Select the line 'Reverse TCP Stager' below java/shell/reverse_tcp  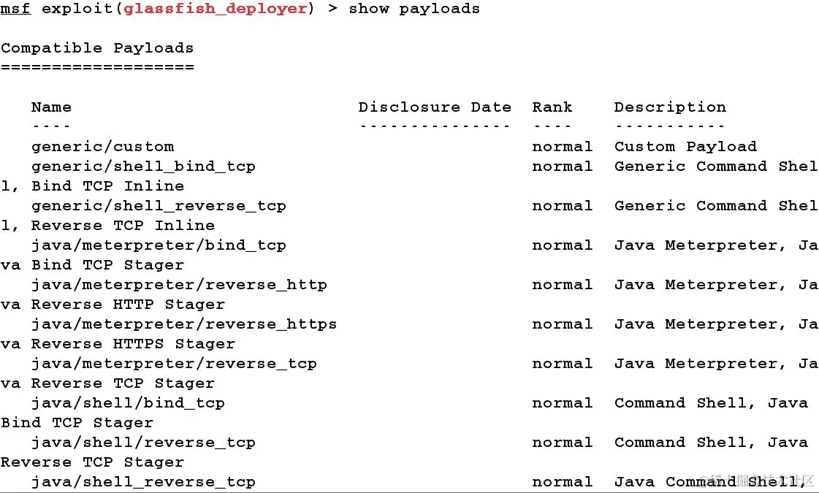[93, 463]
